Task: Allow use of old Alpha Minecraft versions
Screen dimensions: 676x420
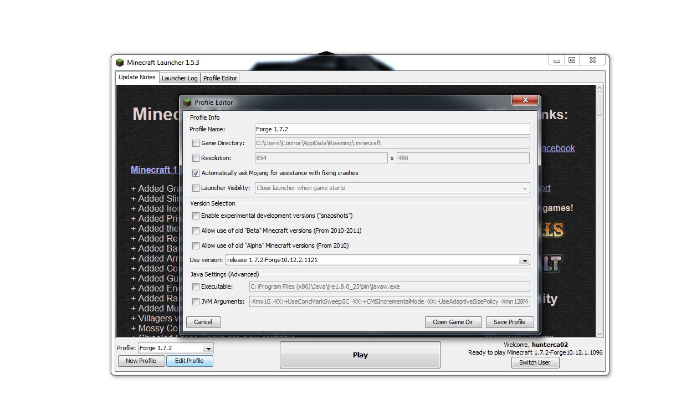Action: pyautogui.click(x=196, y=245)
